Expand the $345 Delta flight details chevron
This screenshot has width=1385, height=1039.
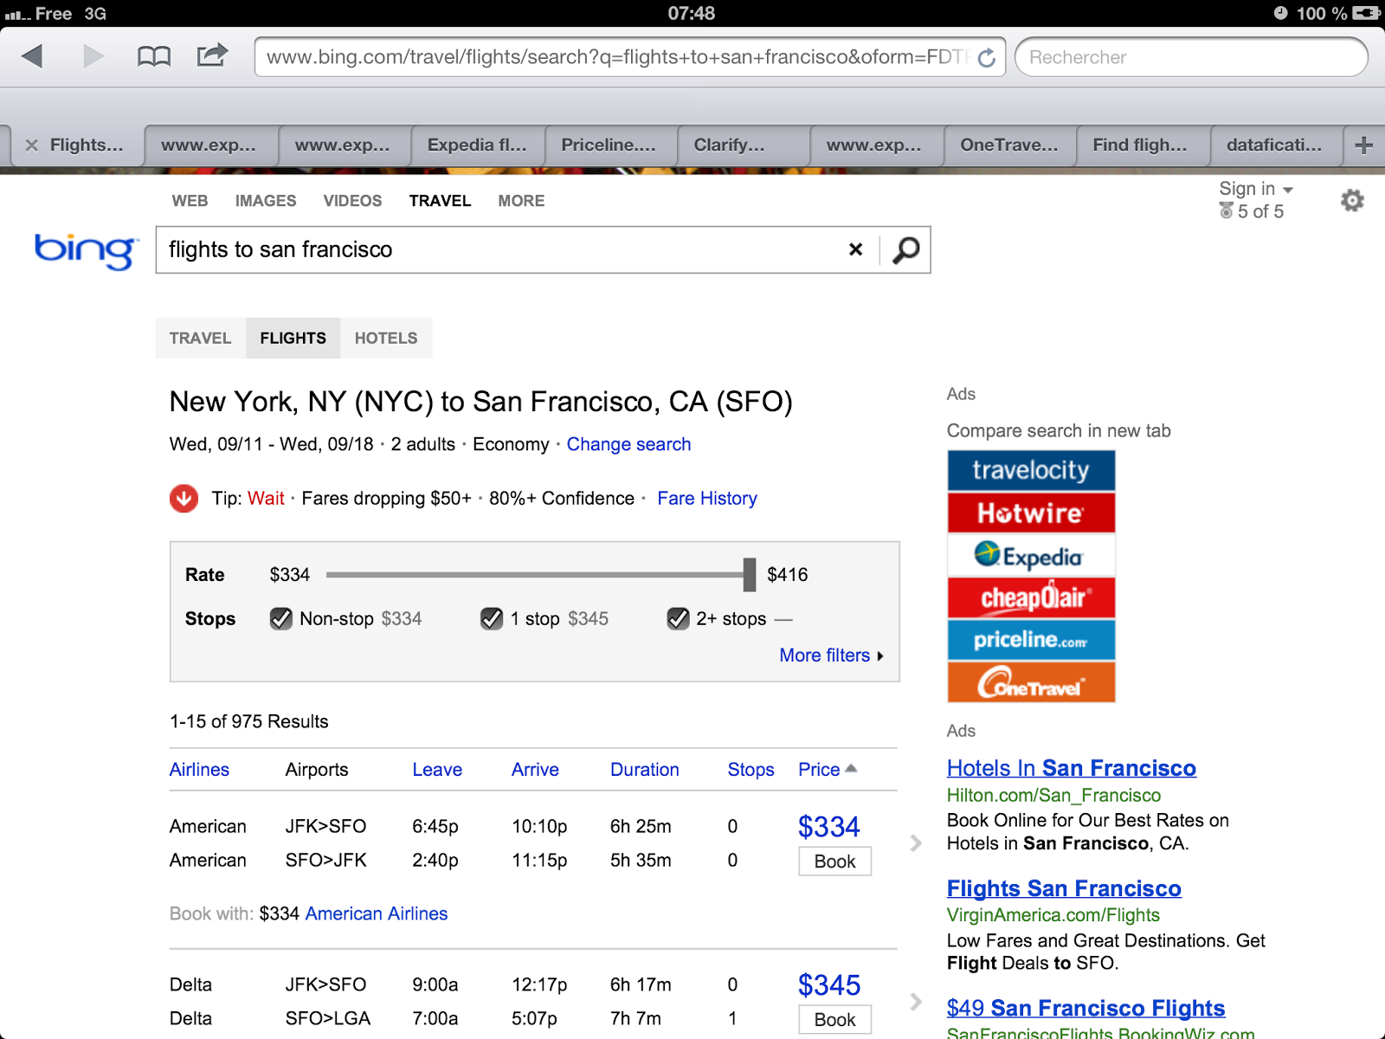tap(916, 1002)
